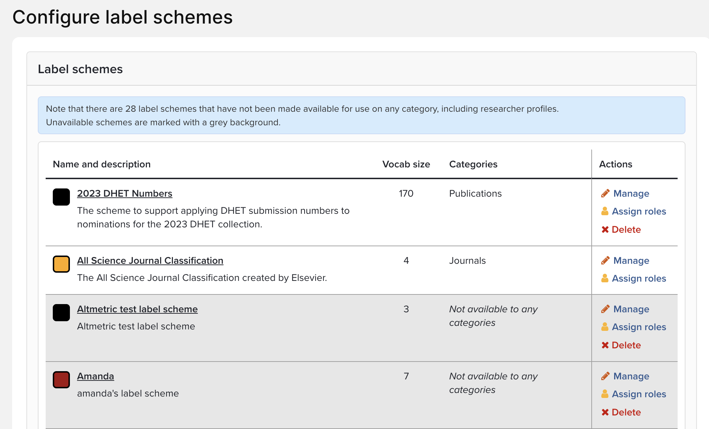The width and height of the screenshot is (709, 429).
Task: Click black swatch for 2023 DHET Numbers
Action: click(61, 197)
